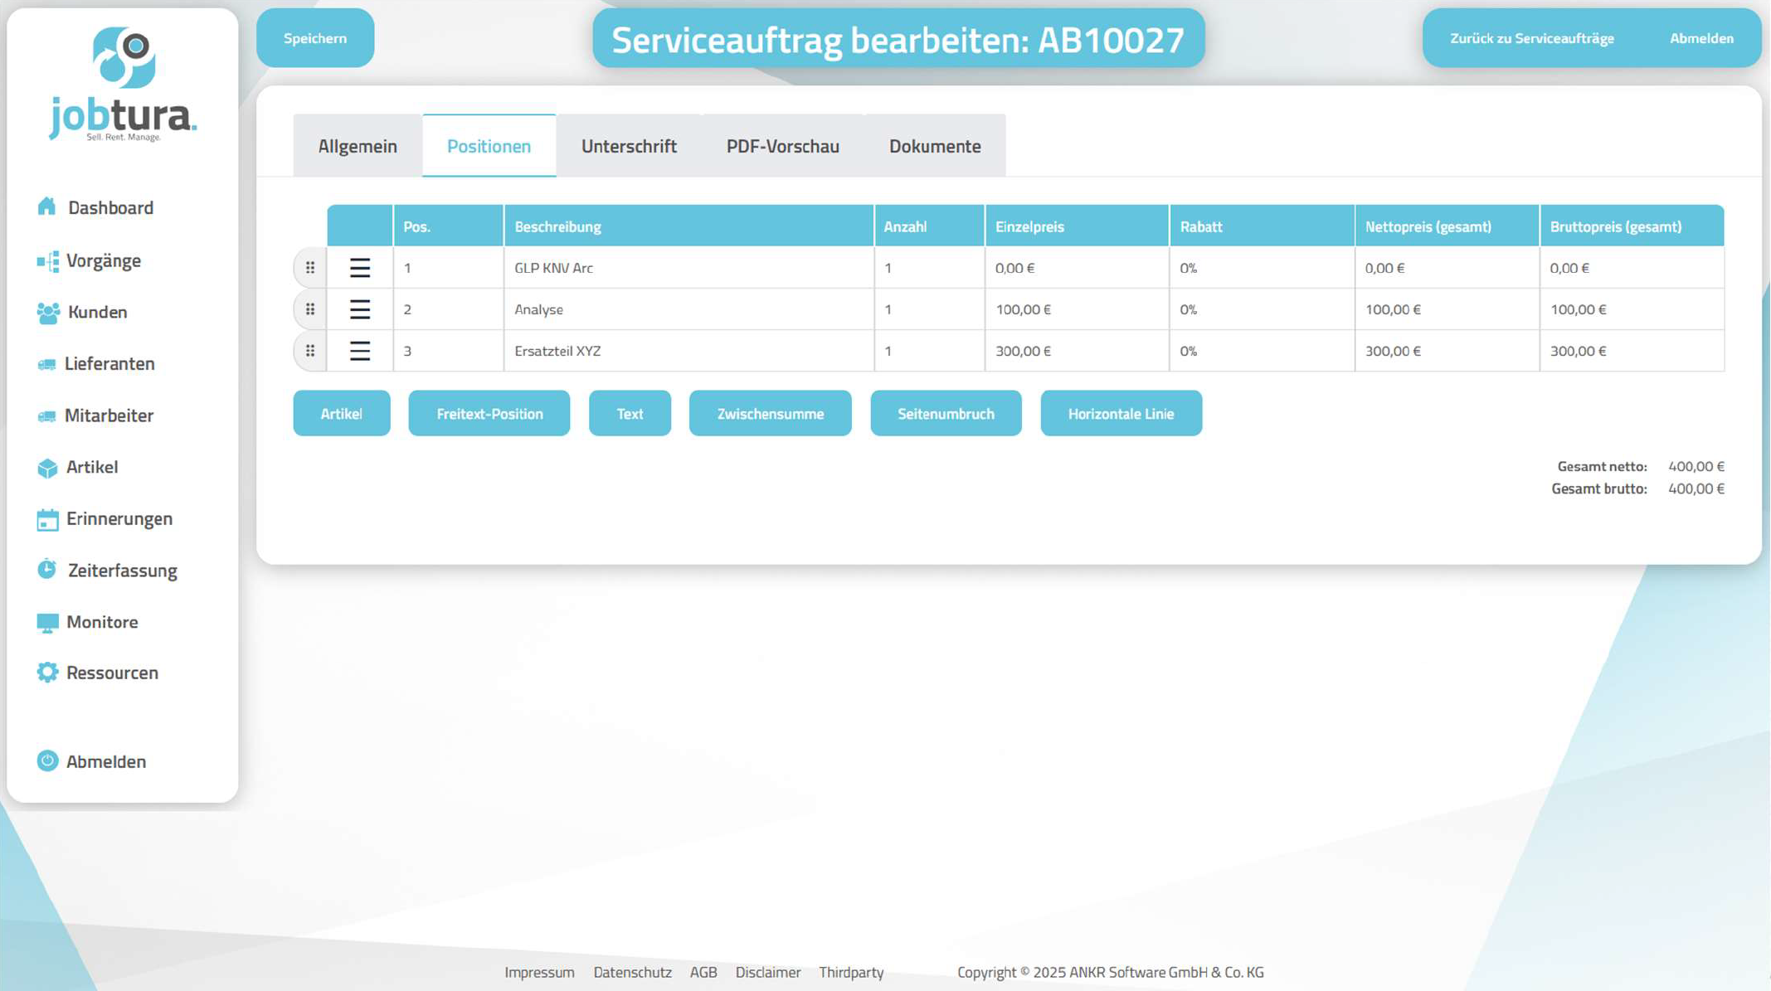Click the Zeiterfassung clock icon
Screen dimensions: 1771x991
point(47,570)
